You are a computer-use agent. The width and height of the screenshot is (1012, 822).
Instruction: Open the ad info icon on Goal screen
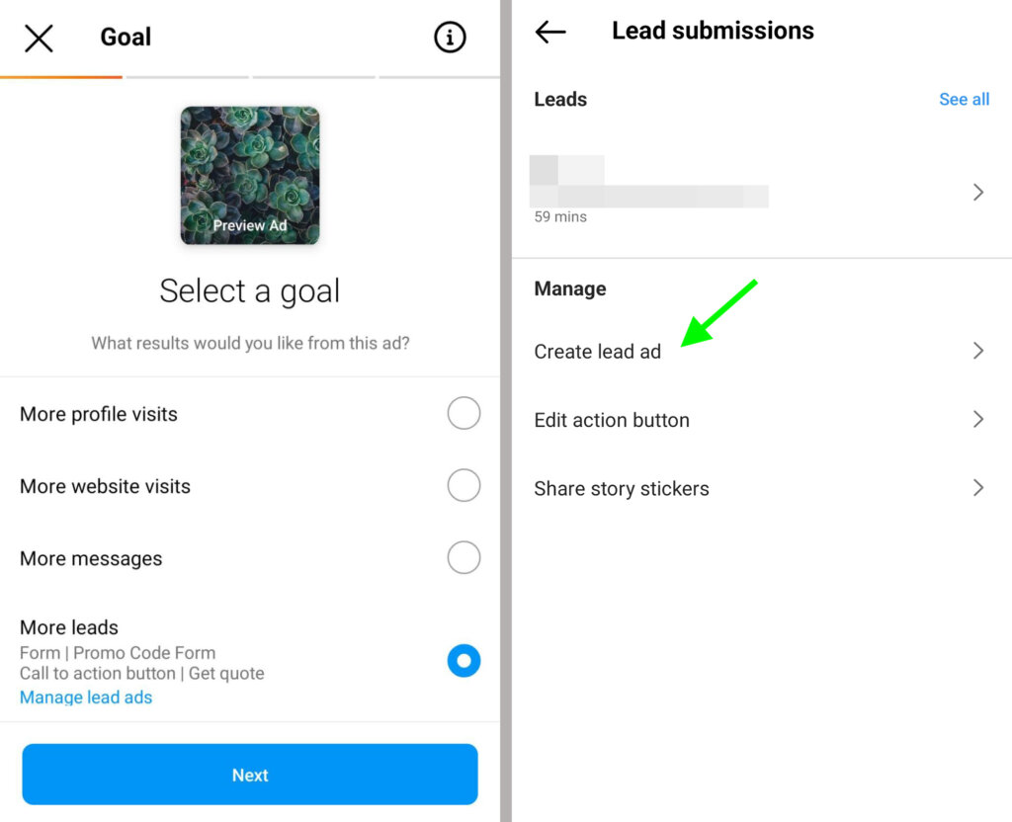pos(450,37)
